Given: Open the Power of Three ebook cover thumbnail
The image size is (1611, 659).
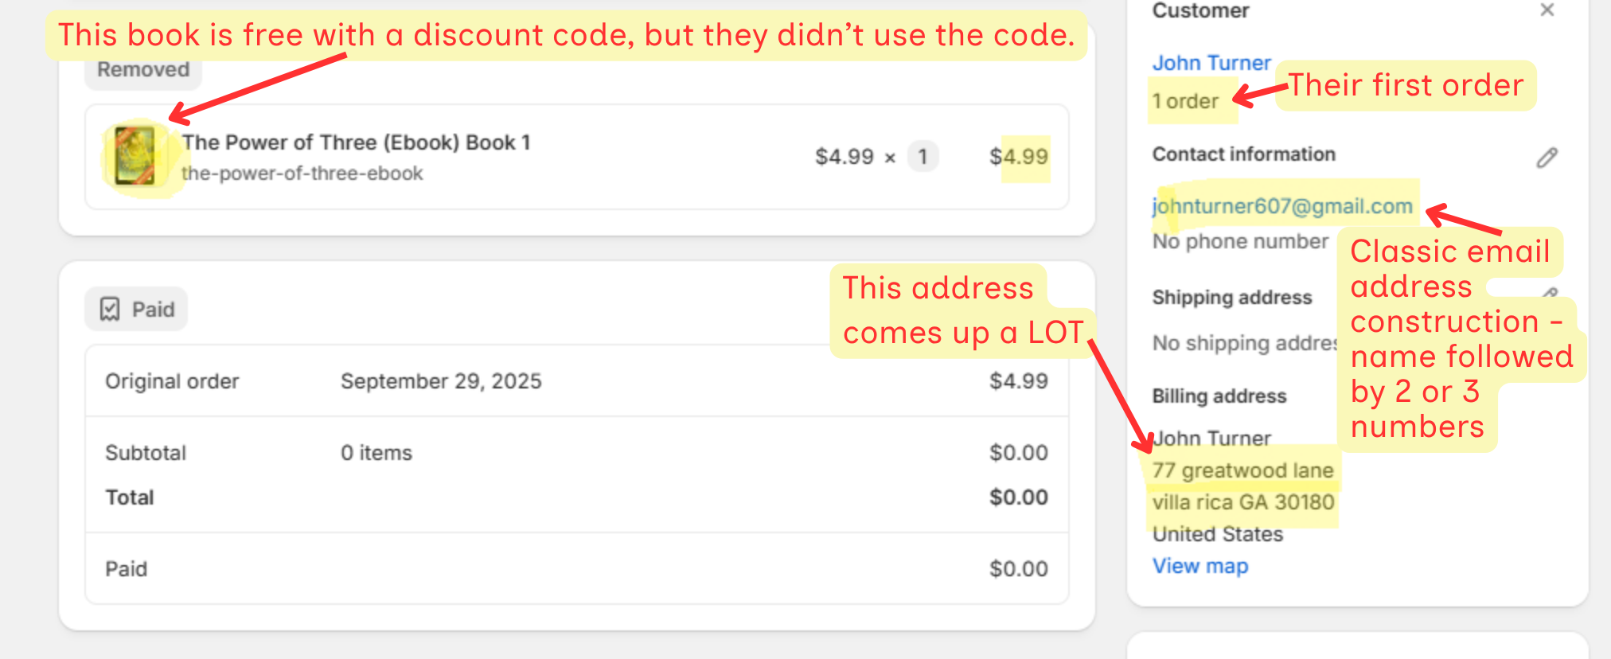Looking at the screenshot, I should (x=135, y=156).
